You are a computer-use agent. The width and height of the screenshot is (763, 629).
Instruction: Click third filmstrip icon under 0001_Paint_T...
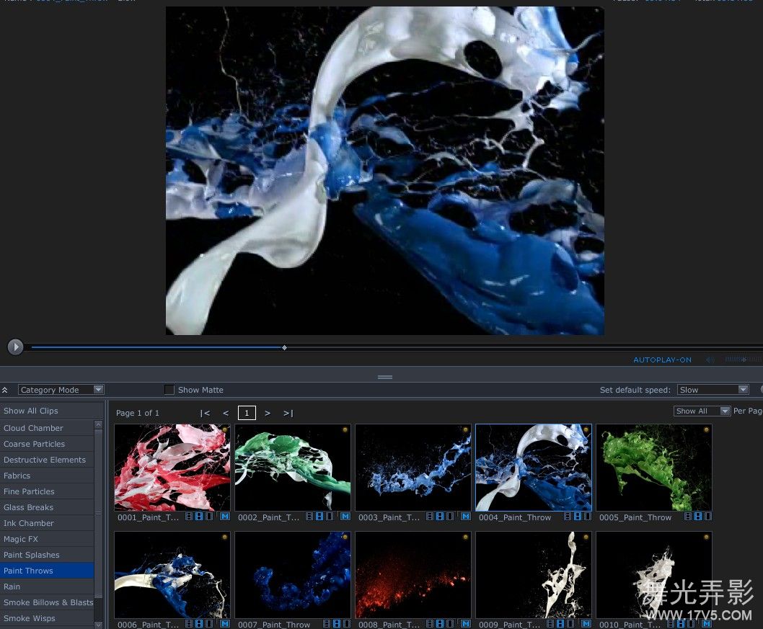pyautogui.click(x=208, y=516)
